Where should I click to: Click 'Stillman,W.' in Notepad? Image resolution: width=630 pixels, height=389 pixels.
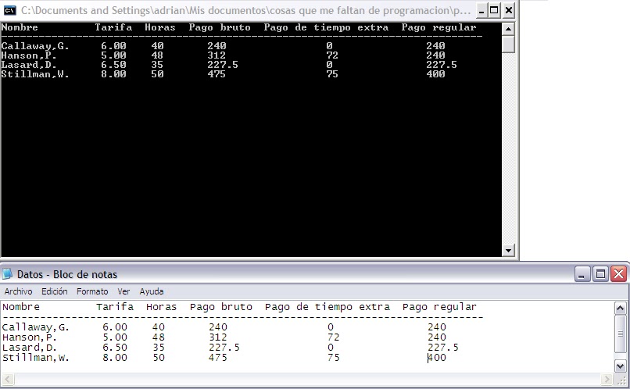pyautogui.click(x=35, y=358)
